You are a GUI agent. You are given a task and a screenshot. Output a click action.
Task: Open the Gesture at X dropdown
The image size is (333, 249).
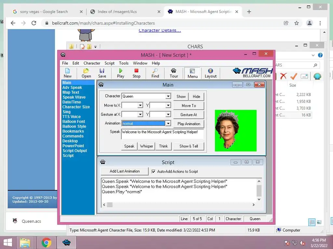(x=140, y=114)
